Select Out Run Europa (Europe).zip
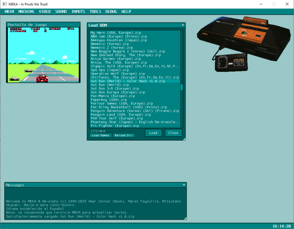The width and height of the screenshot is (294, 229). tap(135, 92)
